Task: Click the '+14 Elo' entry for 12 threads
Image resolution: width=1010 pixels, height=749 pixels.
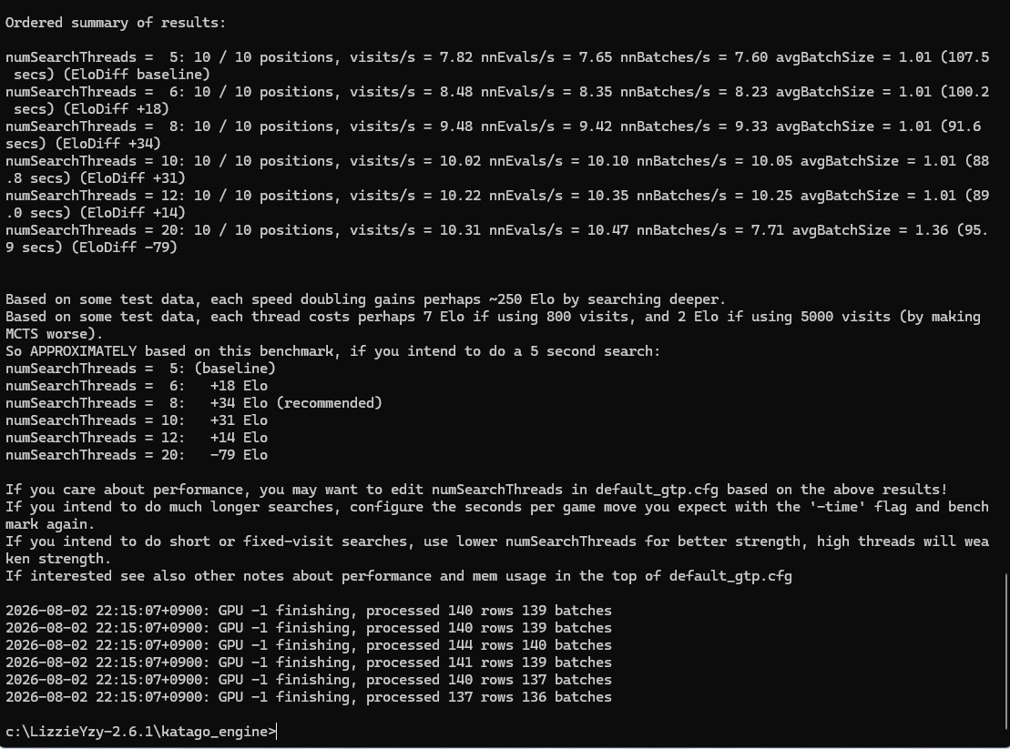Action: point(239,438)
